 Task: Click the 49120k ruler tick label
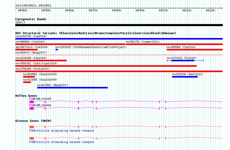pos(210,10)
